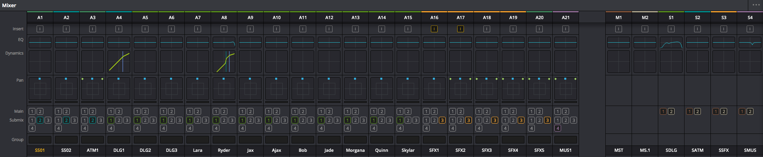The image size is (763, 157).
Task: Disable Submix 4 routing on MUS1 track A21
Action: (558, 128)
